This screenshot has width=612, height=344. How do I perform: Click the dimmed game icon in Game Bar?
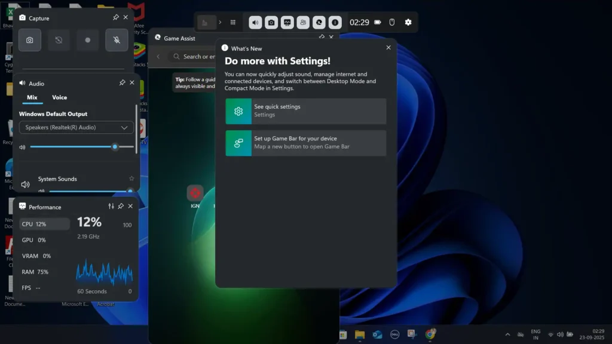pyautogui.click(x=205, y=23)
